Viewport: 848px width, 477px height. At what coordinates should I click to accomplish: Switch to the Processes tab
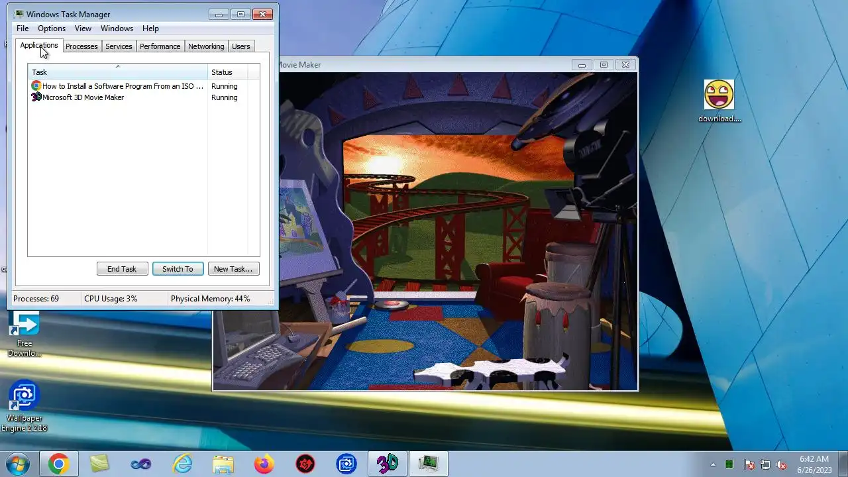pos(81,46)
